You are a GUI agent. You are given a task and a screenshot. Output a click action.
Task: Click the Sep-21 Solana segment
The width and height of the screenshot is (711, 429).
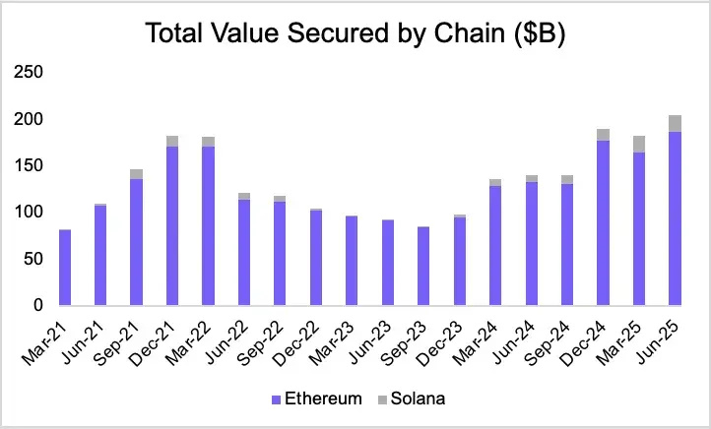(137, 174)
